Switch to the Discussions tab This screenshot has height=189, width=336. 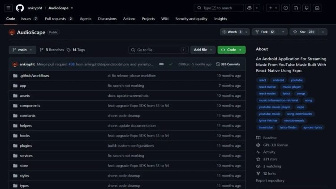107,19
